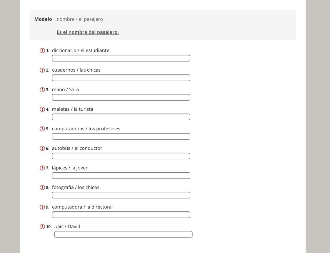
Task: Click the alert icon beside question 2
Action: 42,70
